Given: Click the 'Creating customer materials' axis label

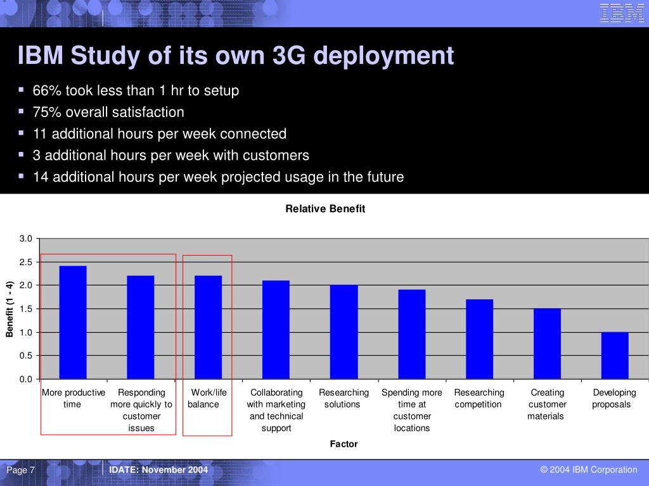Looking at the screenshot, I should [547, 404].
